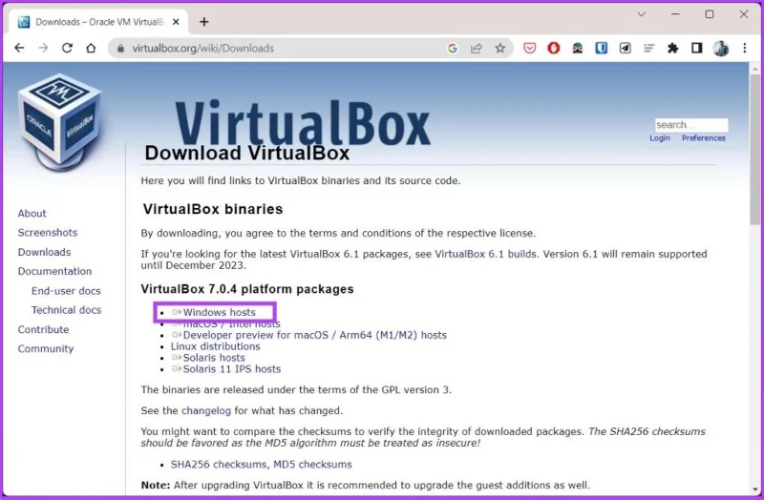
Task: Click the site lock icon in address bar
Action: pos(121,49)
